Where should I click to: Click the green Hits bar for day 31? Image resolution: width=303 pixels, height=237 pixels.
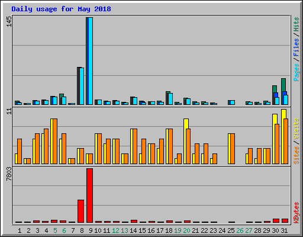point(283,85)
